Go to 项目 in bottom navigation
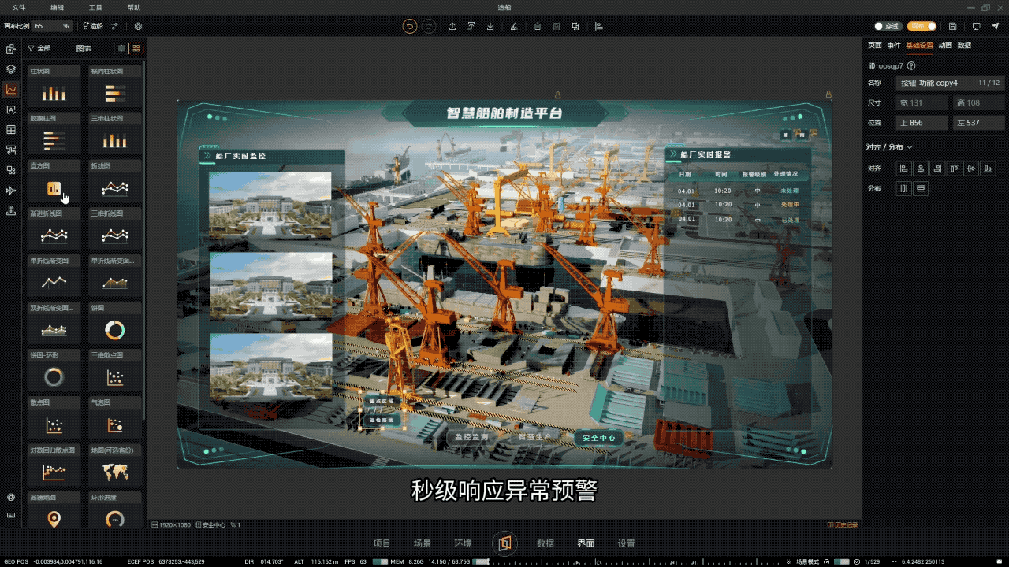 pyautogui.click(x=382, y=543)
